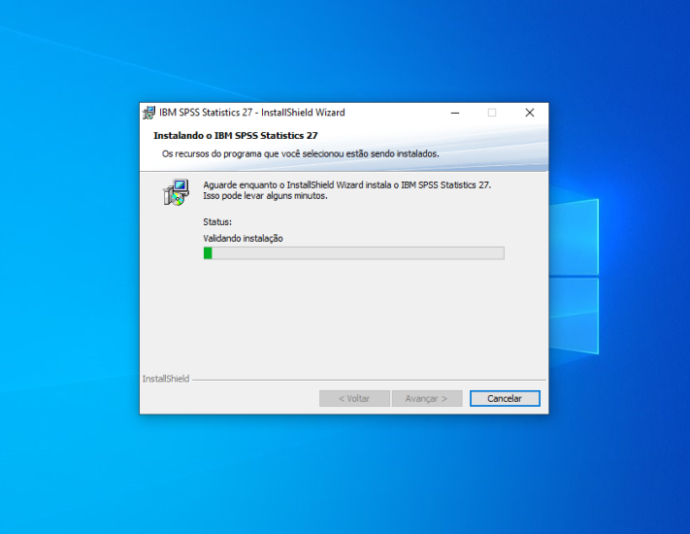The image size is (690, 534).
Task: Click the 'Isso pode levar alguns minutos' text
Action: (265, 196)
